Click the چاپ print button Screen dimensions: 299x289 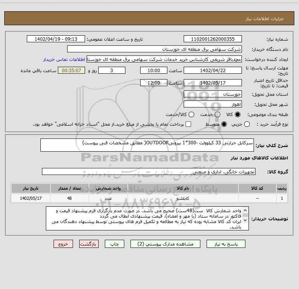click(x=115, y=244)
